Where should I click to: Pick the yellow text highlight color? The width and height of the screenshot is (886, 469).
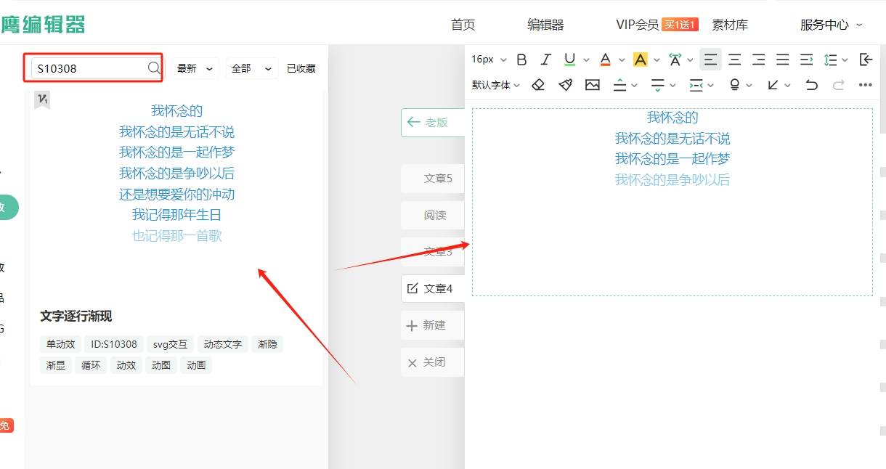coord(640,60)
